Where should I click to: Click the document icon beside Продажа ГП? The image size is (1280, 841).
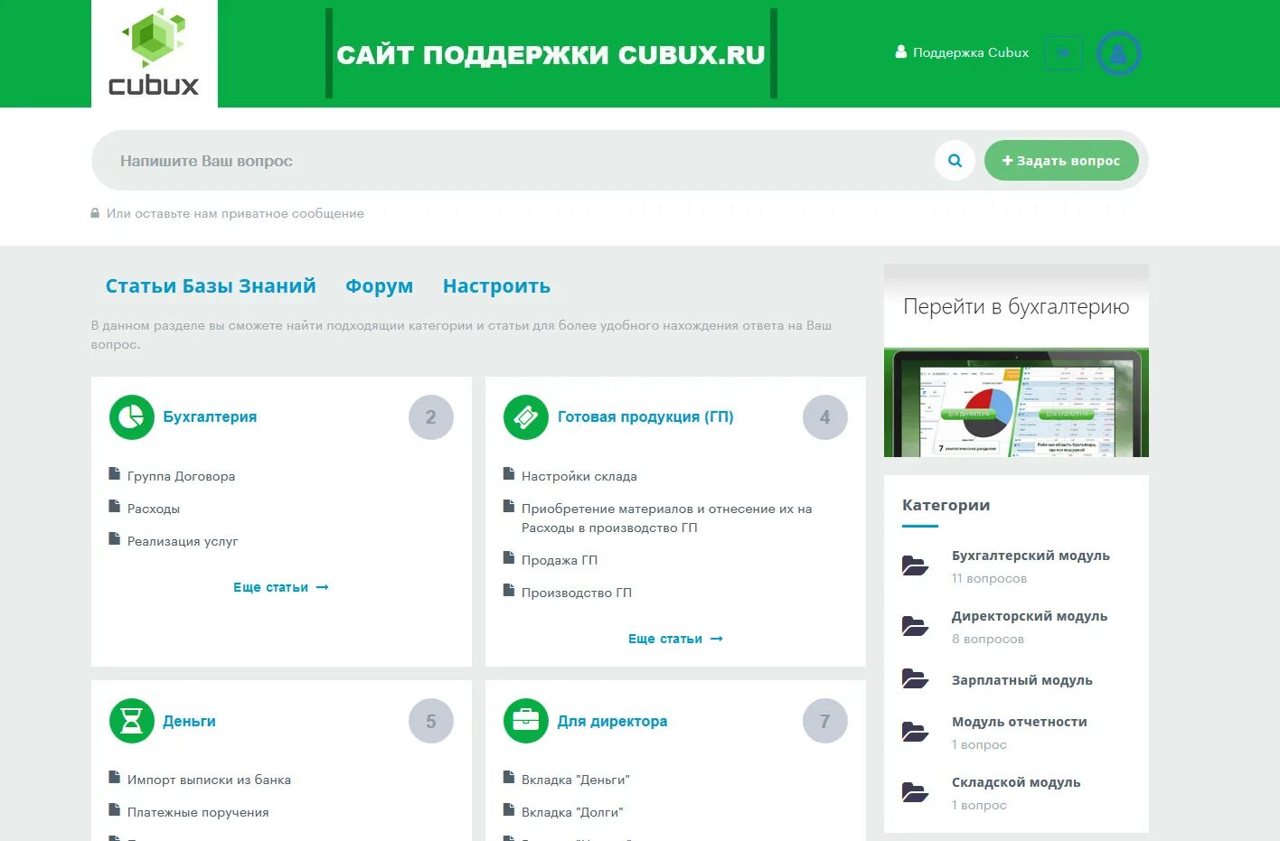pos(509,558)
